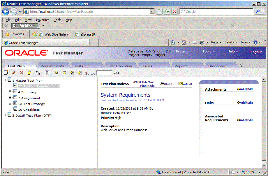Click the blue Help question mark icon
Viewport: 268px width, 176px height.
coord(255,42)
